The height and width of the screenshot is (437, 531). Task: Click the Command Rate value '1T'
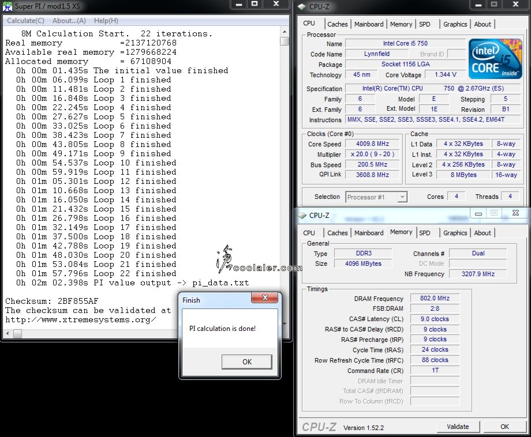pyautogui.click(x=435, y=370)
